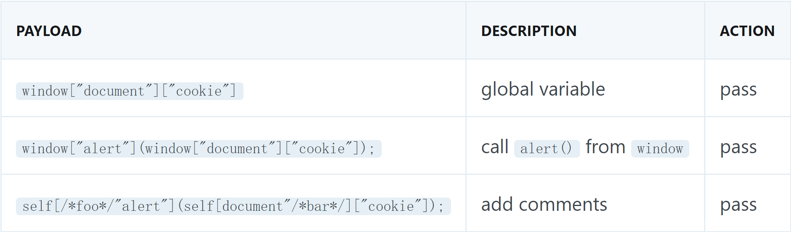
Task: Select the window["alert"] payload code snippet
Action: (198, 149)
